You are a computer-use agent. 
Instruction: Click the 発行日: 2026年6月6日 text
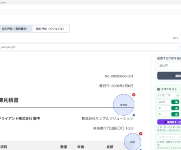pyautogui.click(x=116, y=86)
